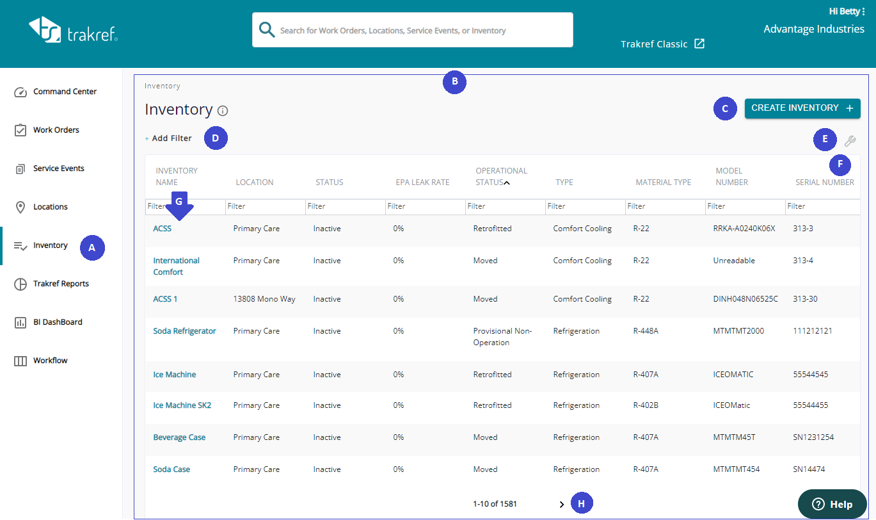Open the table settings wrench icon

click(850, 142)
